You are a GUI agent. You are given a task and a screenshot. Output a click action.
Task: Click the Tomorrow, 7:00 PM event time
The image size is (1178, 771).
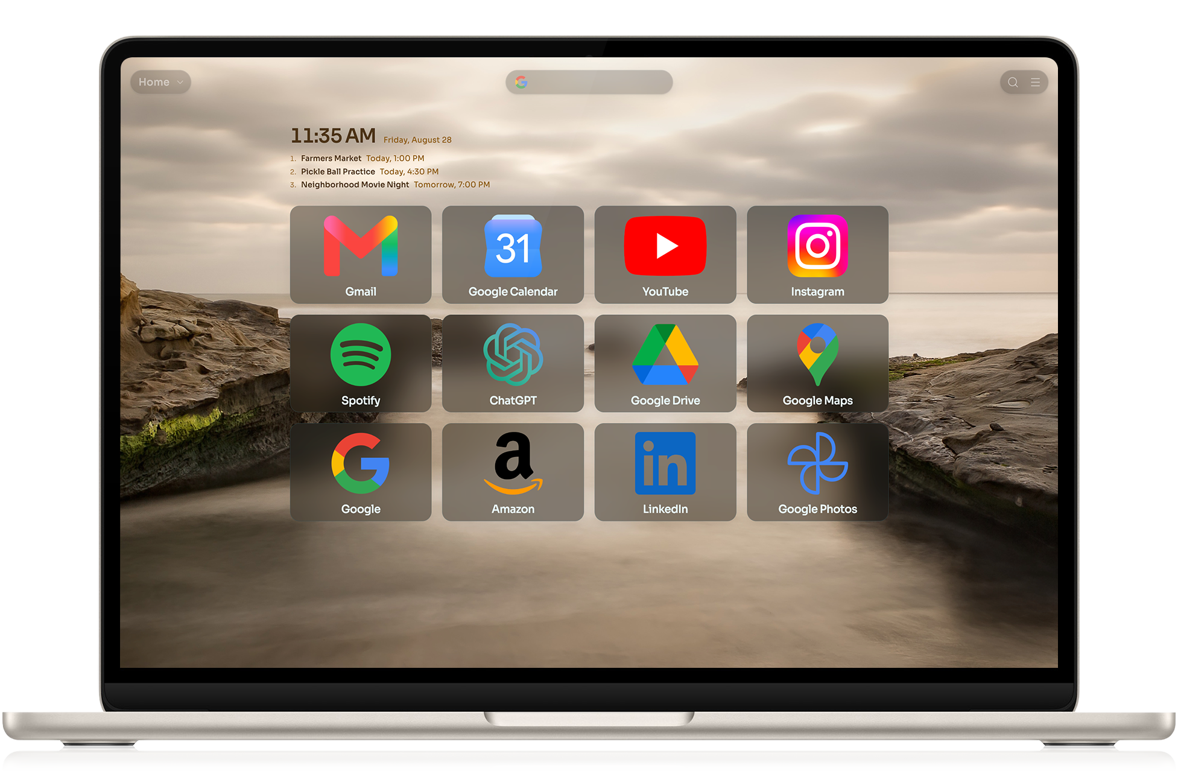point(452,185)
